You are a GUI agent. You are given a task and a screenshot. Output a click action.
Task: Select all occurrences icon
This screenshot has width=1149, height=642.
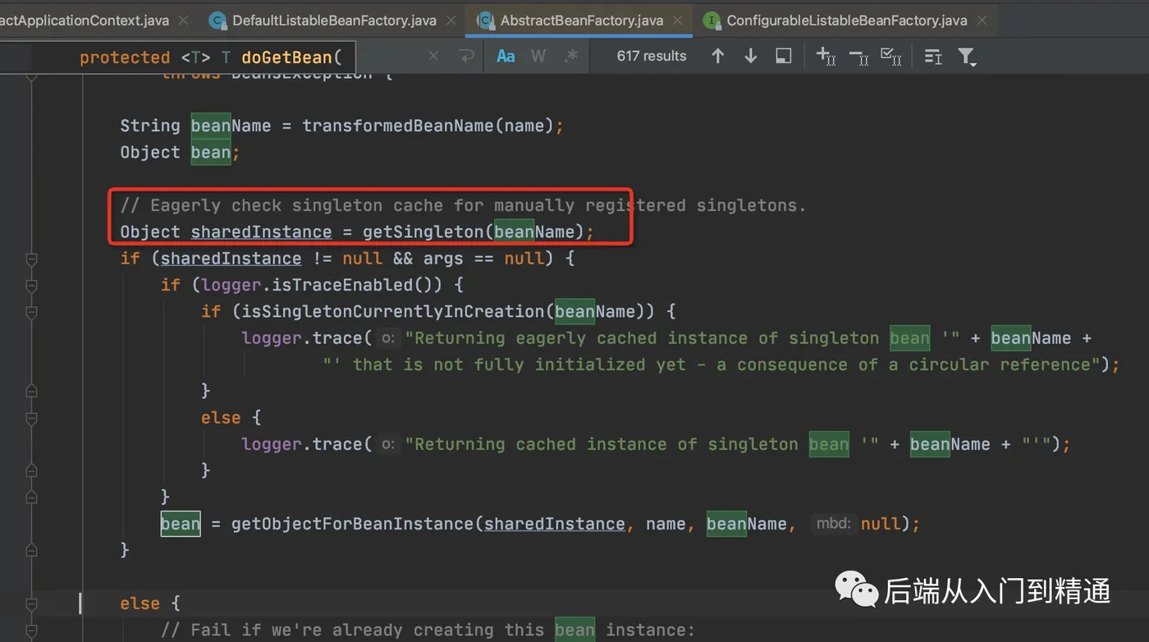(x=890, y=56)
